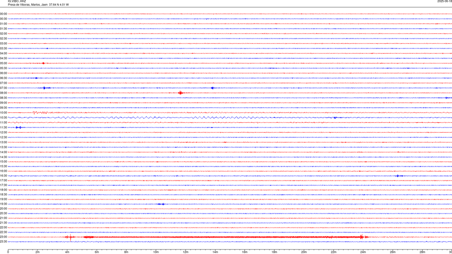Screen dimensions: 452x254
Task: Select the 04:30 trace time label
Action: (x=3, y=58)
